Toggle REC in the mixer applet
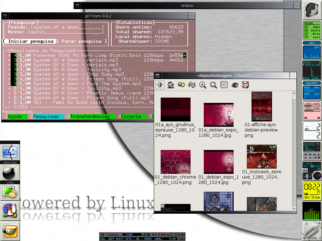The width and height of the screenshot is (322, 241). pos(305,166)
